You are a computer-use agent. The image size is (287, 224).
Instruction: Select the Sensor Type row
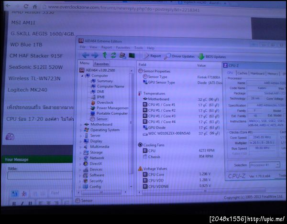(182, 77)
